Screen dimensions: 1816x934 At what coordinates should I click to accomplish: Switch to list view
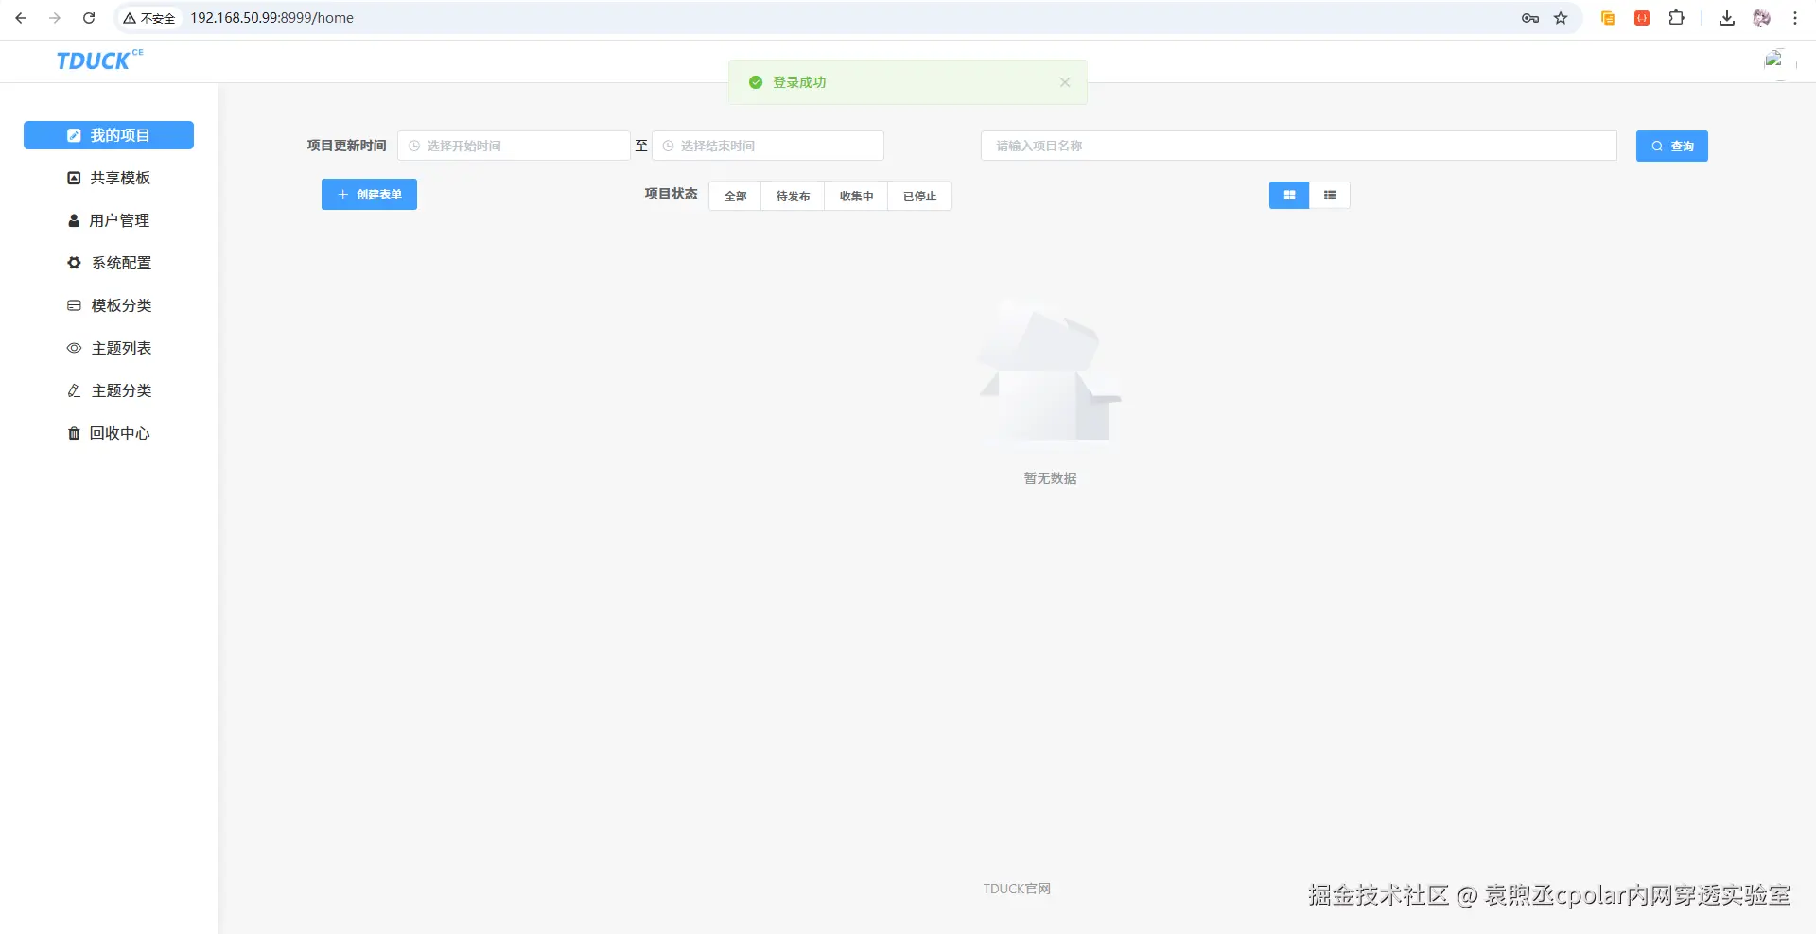coord(1330,195)
